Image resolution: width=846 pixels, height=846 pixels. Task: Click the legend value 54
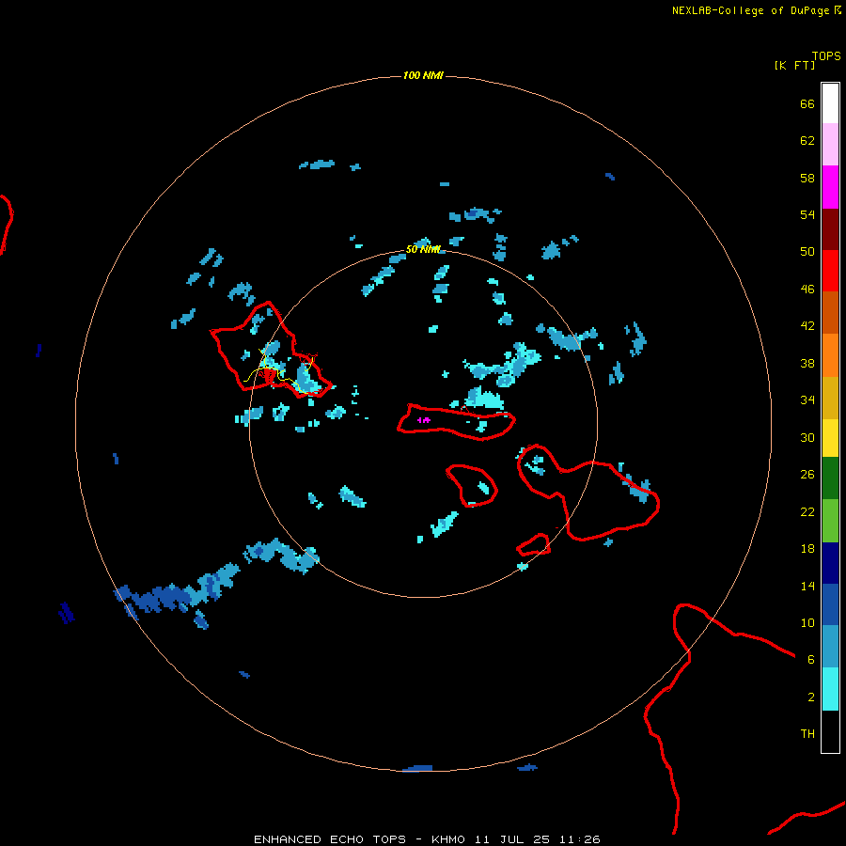click(x=807, y=214)
